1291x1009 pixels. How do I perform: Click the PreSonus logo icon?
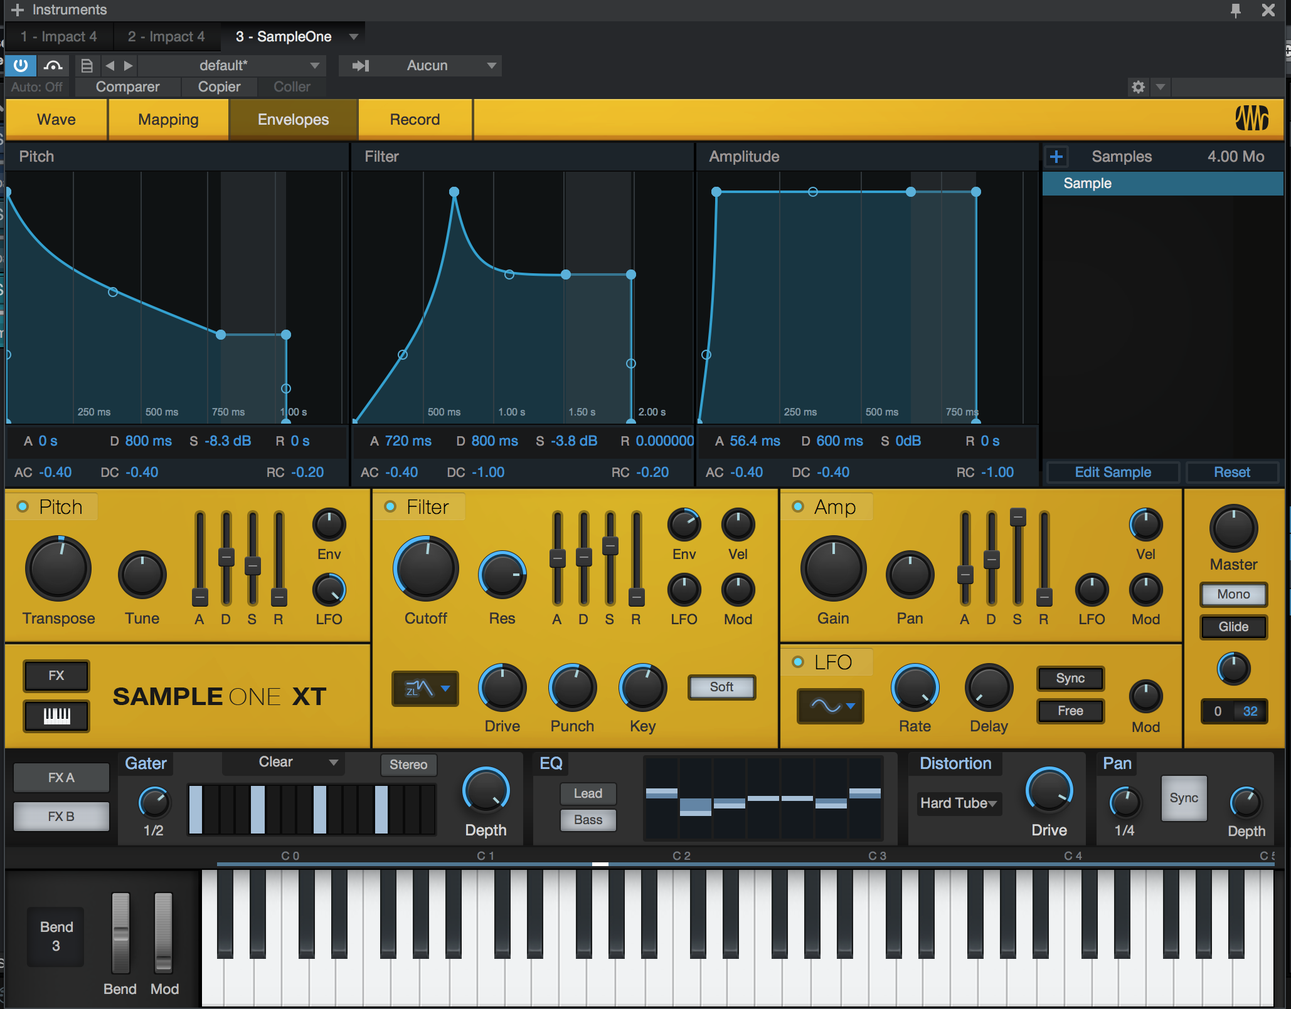pyautogui.click(x=1251, y=118)
